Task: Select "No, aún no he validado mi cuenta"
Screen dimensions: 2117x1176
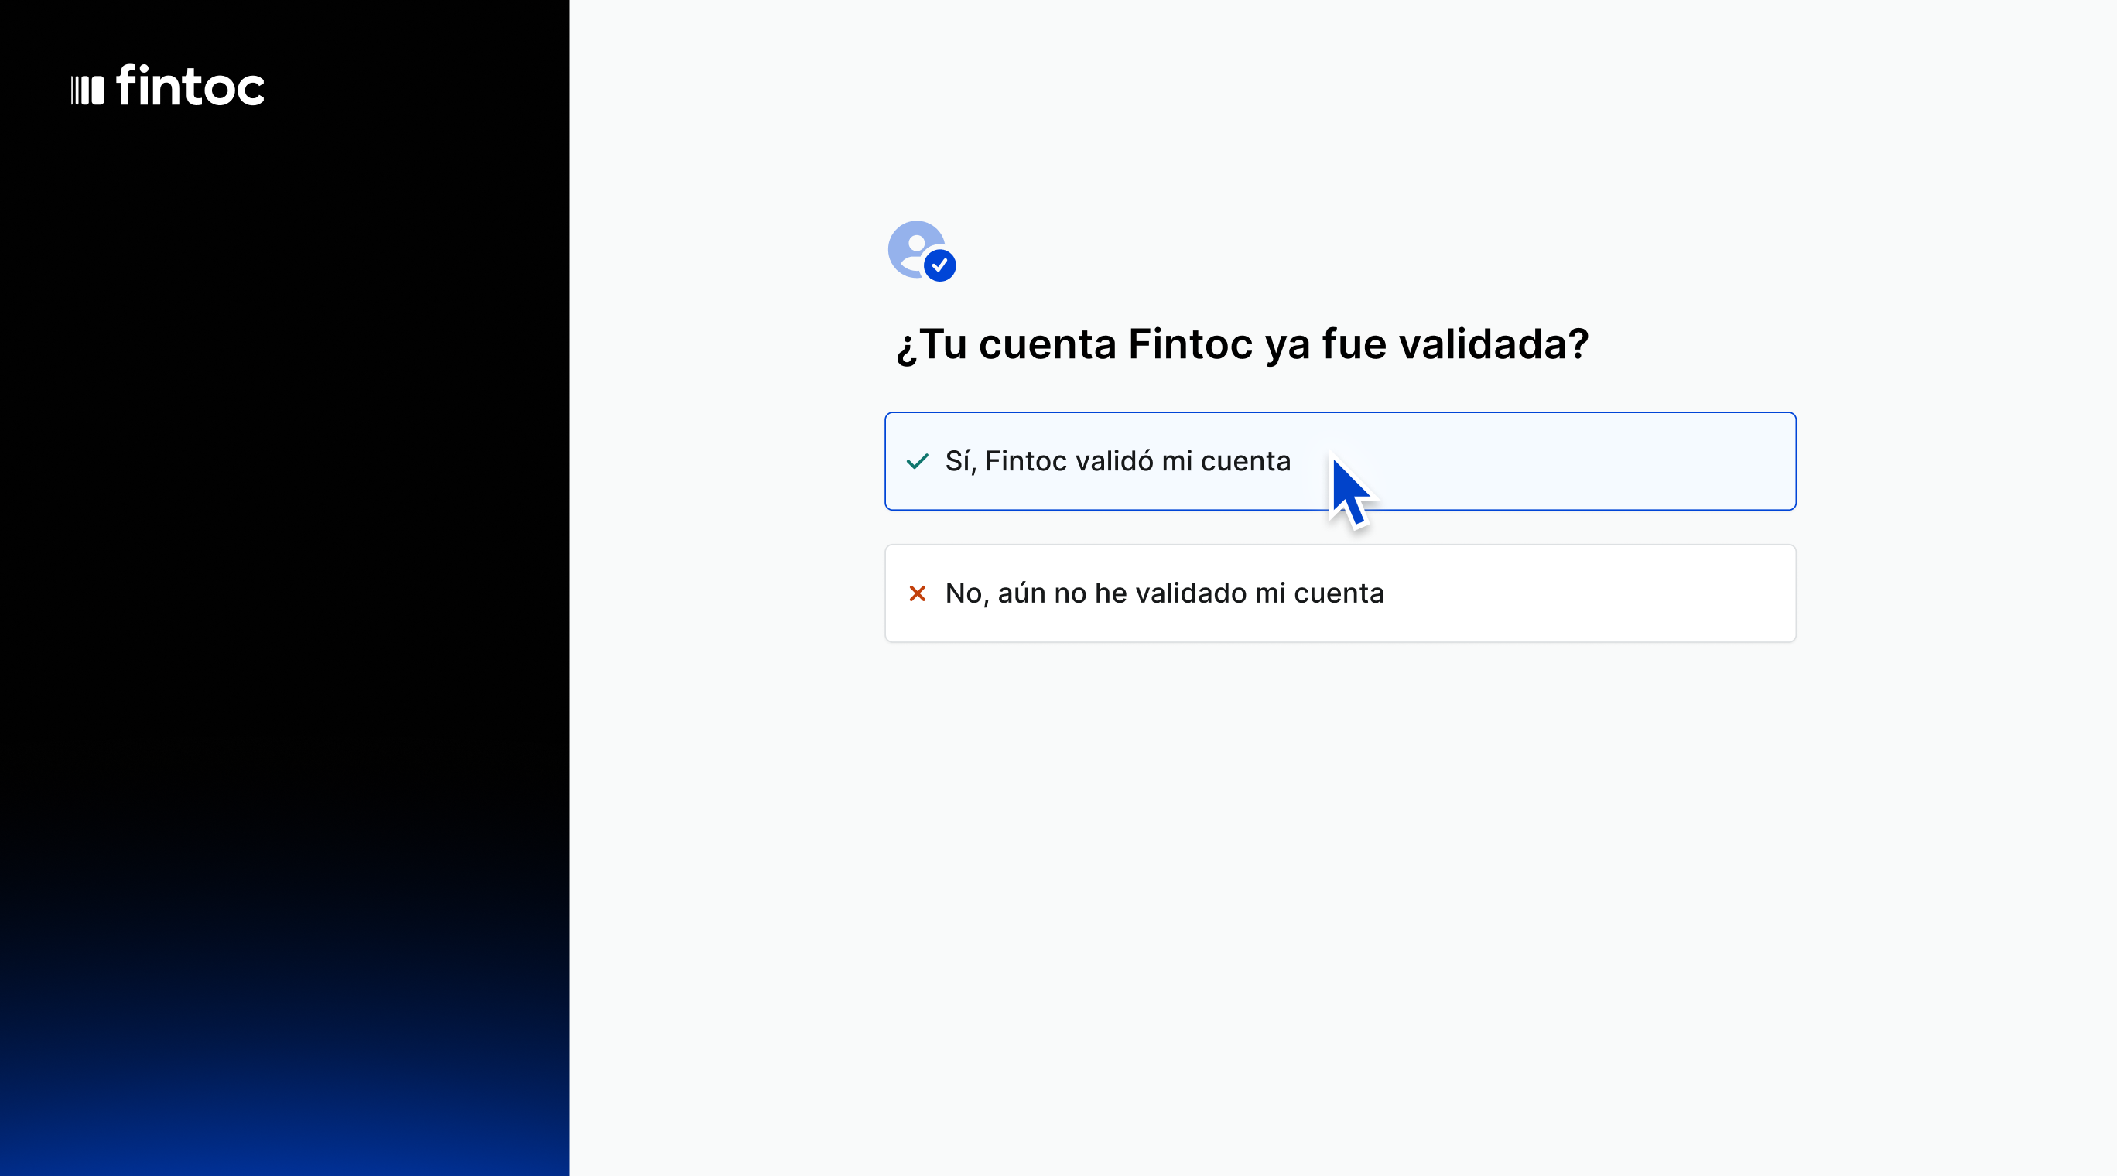Action: (1164, 593)
